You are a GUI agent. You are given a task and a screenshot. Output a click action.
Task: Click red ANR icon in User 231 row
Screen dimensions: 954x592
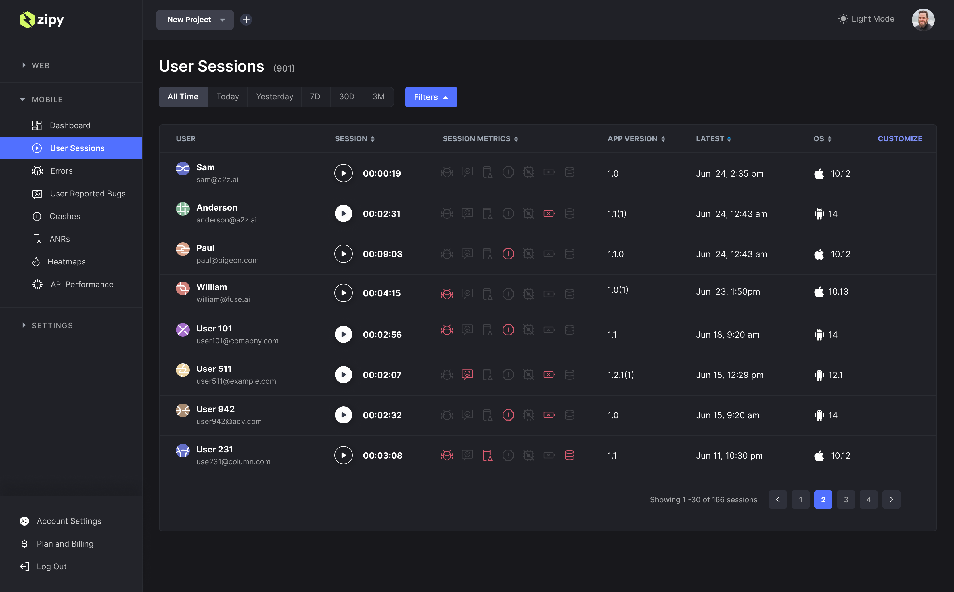487,455
